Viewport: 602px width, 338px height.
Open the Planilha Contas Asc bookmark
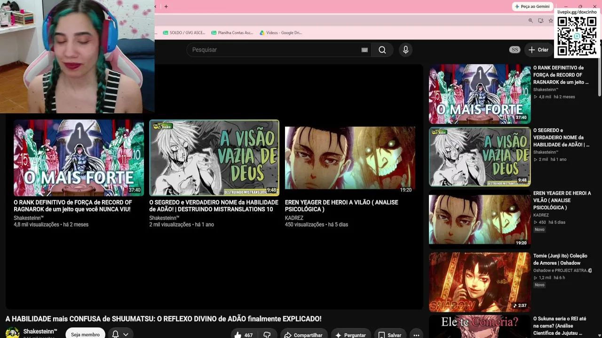[x=232, y=33]
